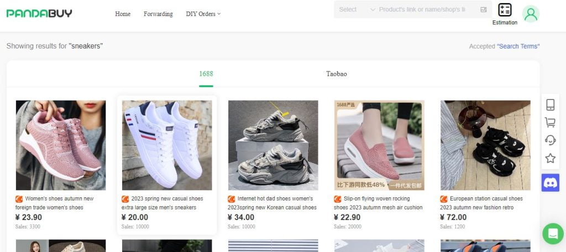Open the pink women's shoes thumbnail
This screenshot has width=566, height=252.
pos(61,145)
